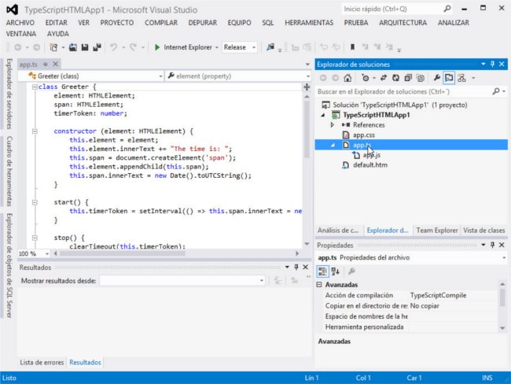Click the Refresh icon in Explorador de soluciones

coord(395,78)
